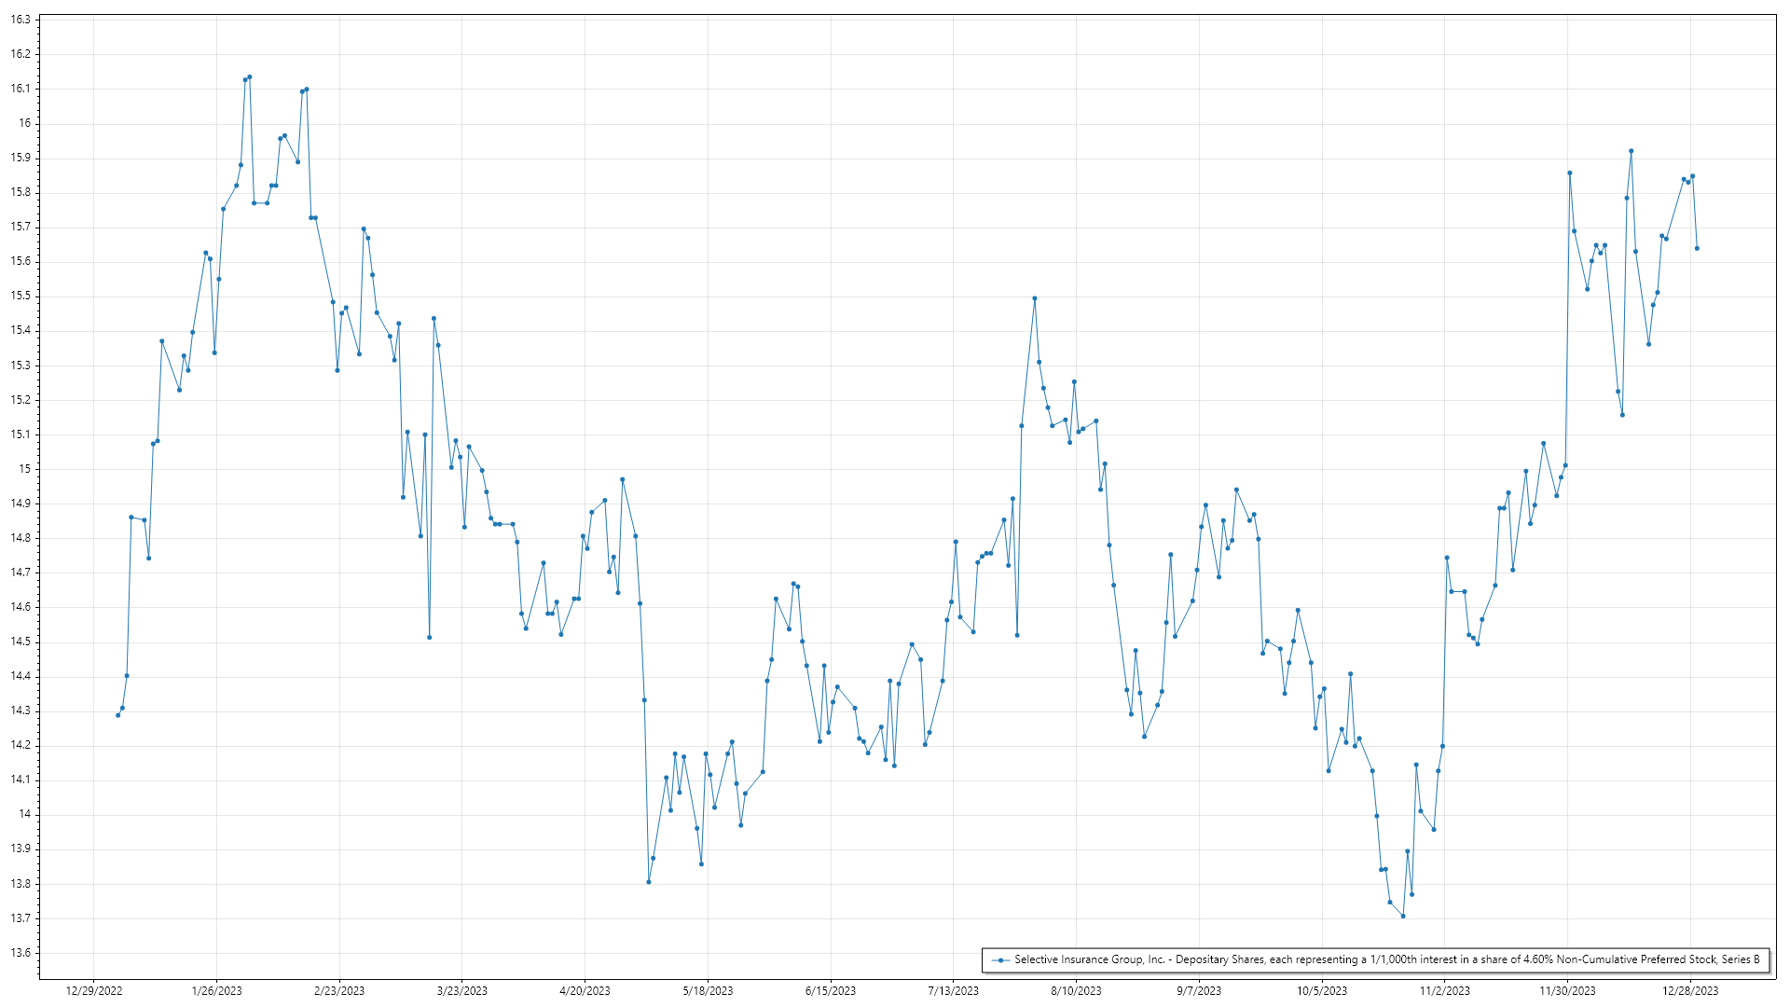Viewport: 1790px width, 1007px height.
Task: Select the 10/5/2023 date tick label
Action: pyautogui.click(x=1322, y=991)
